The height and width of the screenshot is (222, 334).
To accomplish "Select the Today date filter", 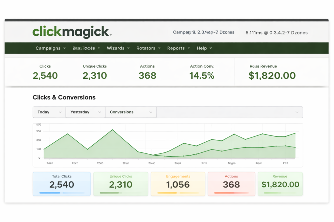I will [49, 112].
